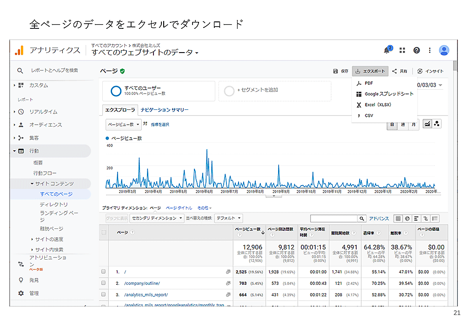The width and height of the screenshot is (465, 322).
Task: Check the box for /analytics_mils_report/ row
Action: tap(104, 295)
